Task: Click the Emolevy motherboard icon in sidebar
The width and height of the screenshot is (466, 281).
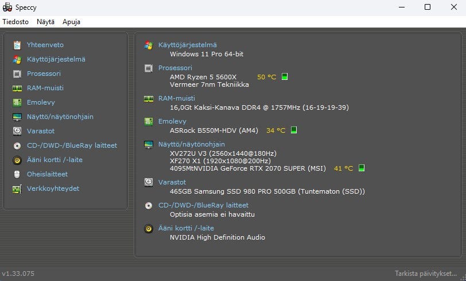Action: pyautogui.click(x=17, y=102)
